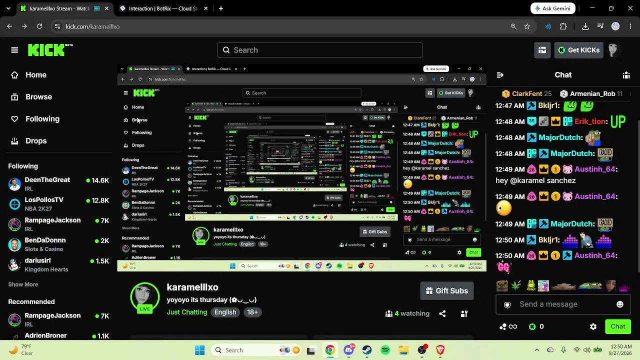Open Chrome downloads icon
This screenshot has width=640, height=360.
(x=585, y=26)
